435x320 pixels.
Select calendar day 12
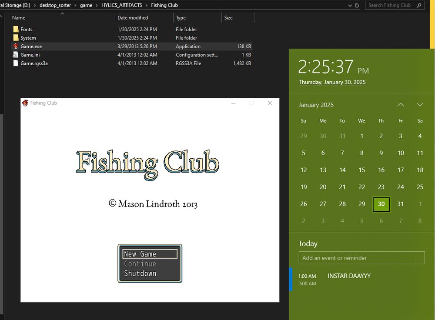click(x=304, y=170)
